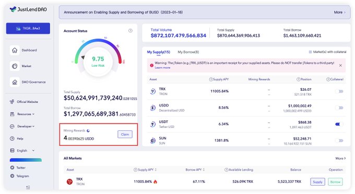Click Borrow button for TRX market
The width and height of the screenshot is (355, 194).
pos(335,182)
